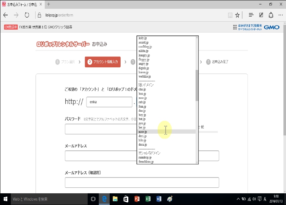Show hidden tray icons chevron

click(x=238, y=199)
